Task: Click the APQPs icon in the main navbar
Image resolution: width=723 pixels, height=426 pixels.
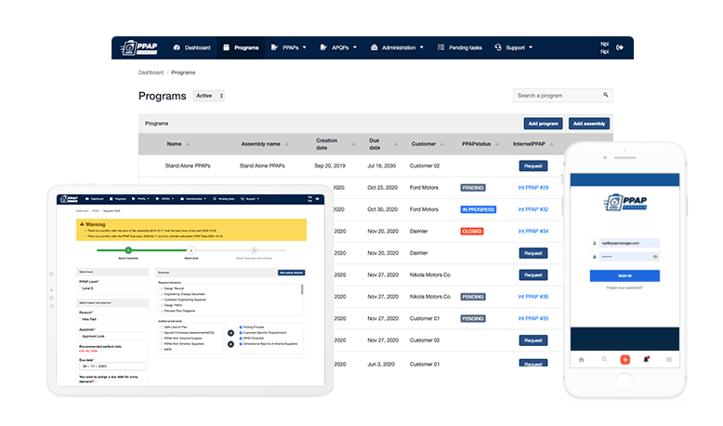Action: pos(323,47)
